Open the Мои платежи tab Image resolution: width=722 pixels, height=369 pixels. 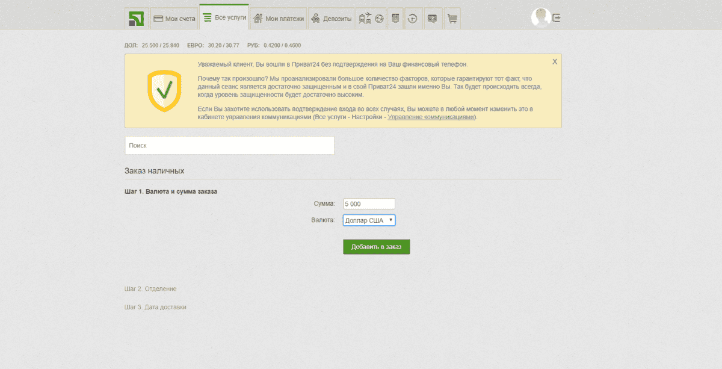(278, 19)
